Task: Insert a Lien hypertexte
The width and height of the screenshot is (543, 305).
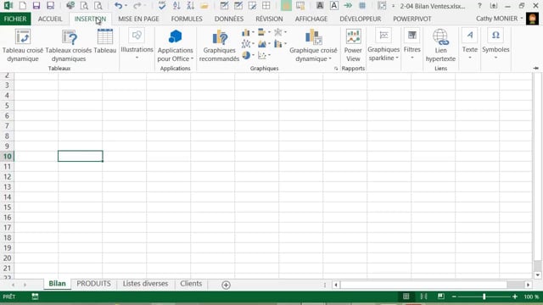Action: tap(440, 45)
